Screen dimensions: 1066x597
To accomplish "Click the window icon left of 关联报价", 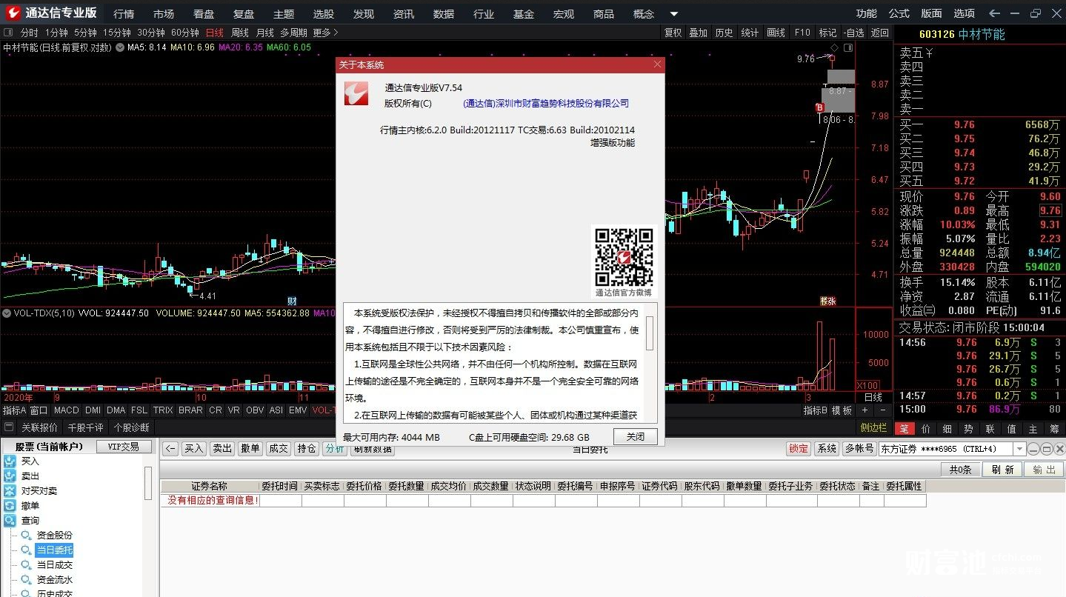I will click(x=9, y=427).
